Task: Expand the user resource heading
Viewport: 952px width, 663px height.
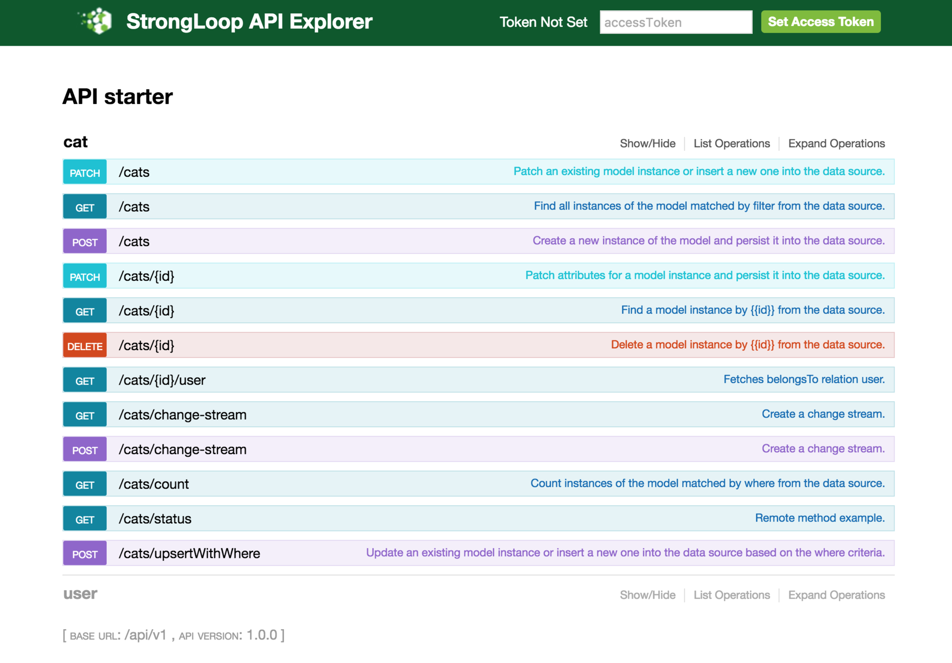Action: click(x=80, y=594)
